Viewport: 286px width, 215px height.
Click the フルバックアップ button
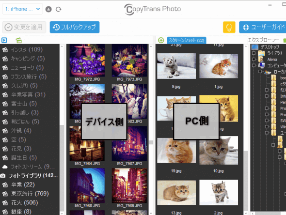click(75, 27)
